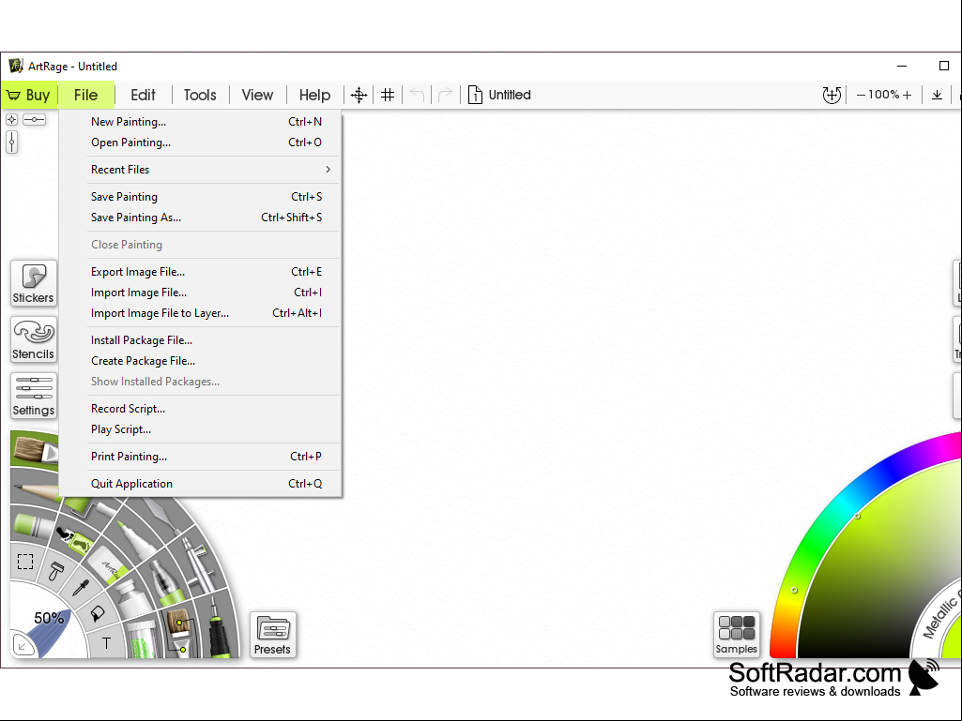This screenshot has height=721, width=962.
Task: Select the green Crayon tool
Action: pos(35,526)
